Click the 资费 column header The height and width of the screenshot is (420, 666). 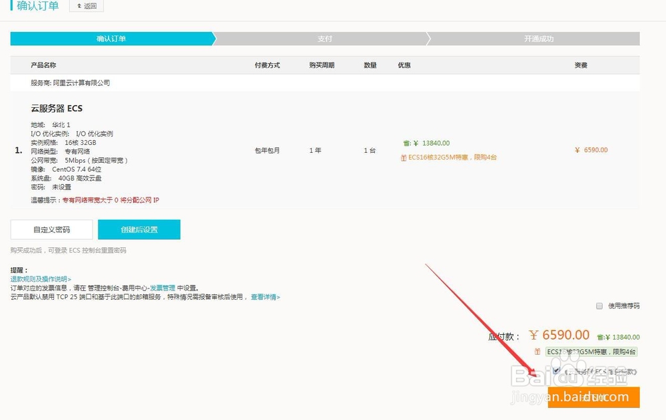[581, 65]
